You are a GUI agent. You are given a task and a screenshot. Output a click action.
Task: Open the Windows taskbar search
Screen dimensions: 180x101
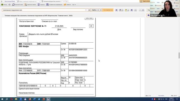pos(7,99)
